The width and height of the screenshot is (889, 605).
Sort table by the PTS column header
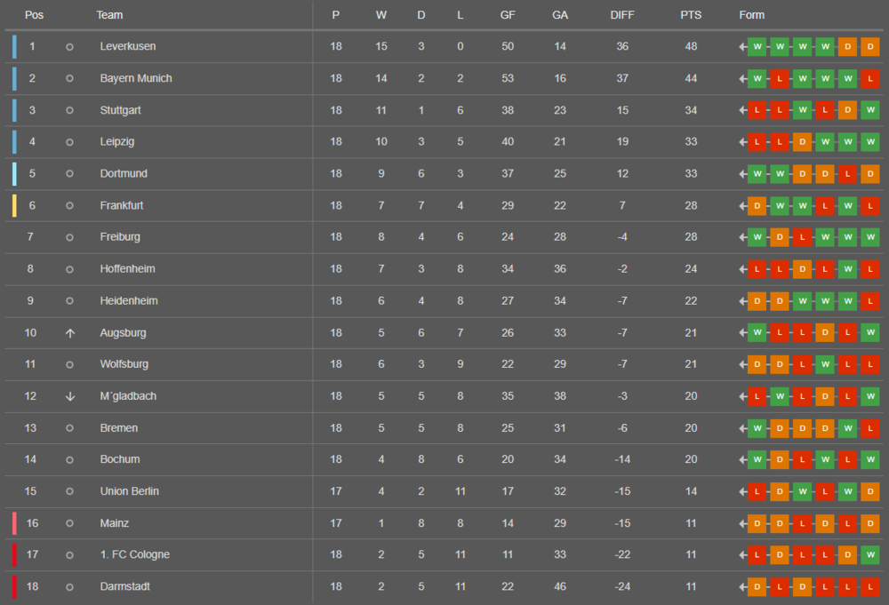pyautogui.click(x=691, y=15)
